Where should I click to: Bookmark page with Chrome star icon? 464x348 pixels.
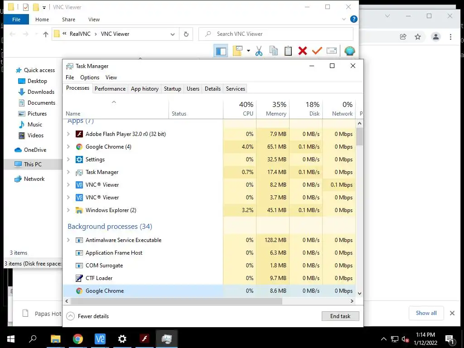(x=417, y=37)
